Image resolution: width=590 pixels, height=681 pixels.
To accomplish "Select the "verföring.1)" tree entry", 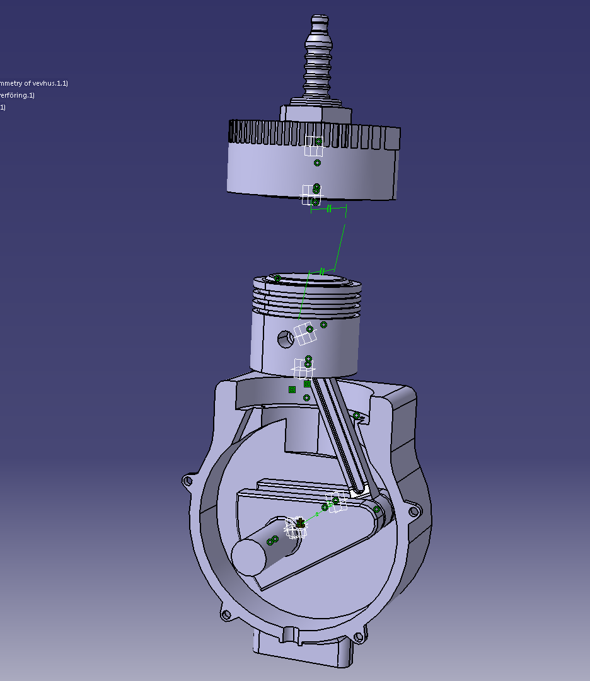I will [18, 95].
